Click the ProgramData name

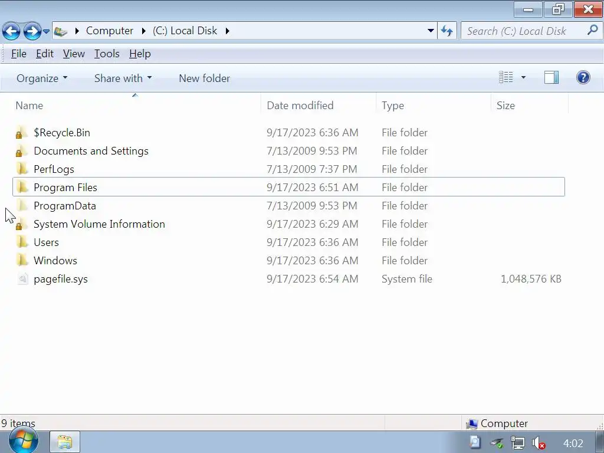click(x=65, y=206)
